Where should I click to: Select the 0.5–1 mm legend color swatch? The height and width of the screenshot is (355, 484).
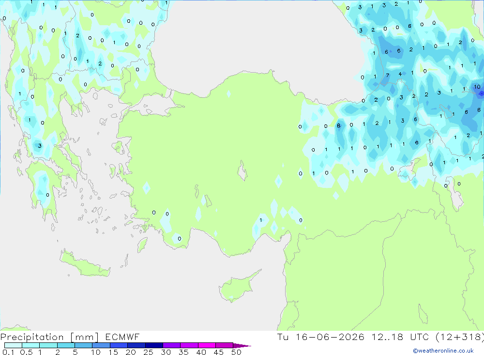(30, 345)
